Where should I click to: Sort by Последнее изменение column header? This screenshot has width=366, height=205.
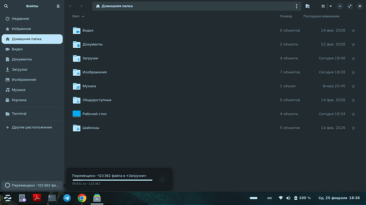(321, 16)
